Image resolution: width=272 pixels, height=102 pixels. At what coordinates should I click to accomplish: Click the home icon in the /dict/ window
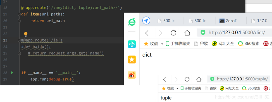coord(187,33)
